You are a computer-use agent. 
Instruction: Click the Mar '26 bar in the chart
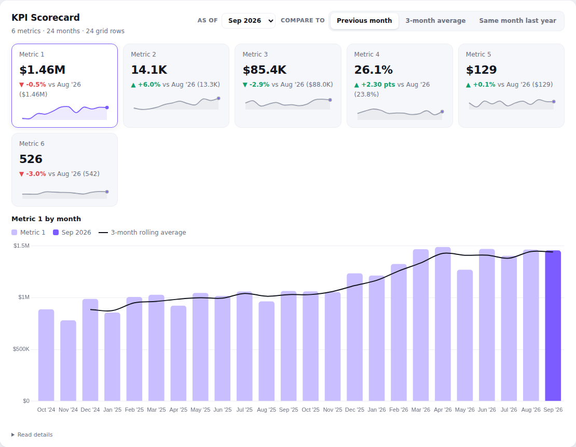(421, 325)
